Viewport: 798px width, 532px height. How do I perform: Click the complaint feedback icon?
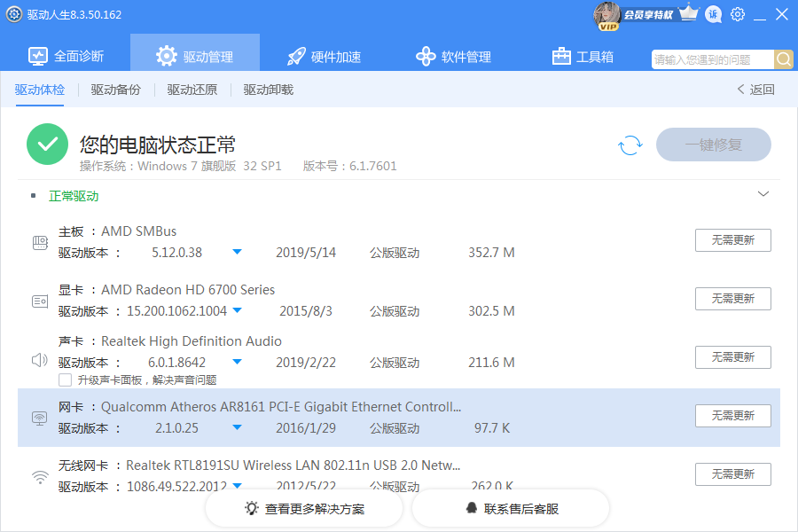713,14
